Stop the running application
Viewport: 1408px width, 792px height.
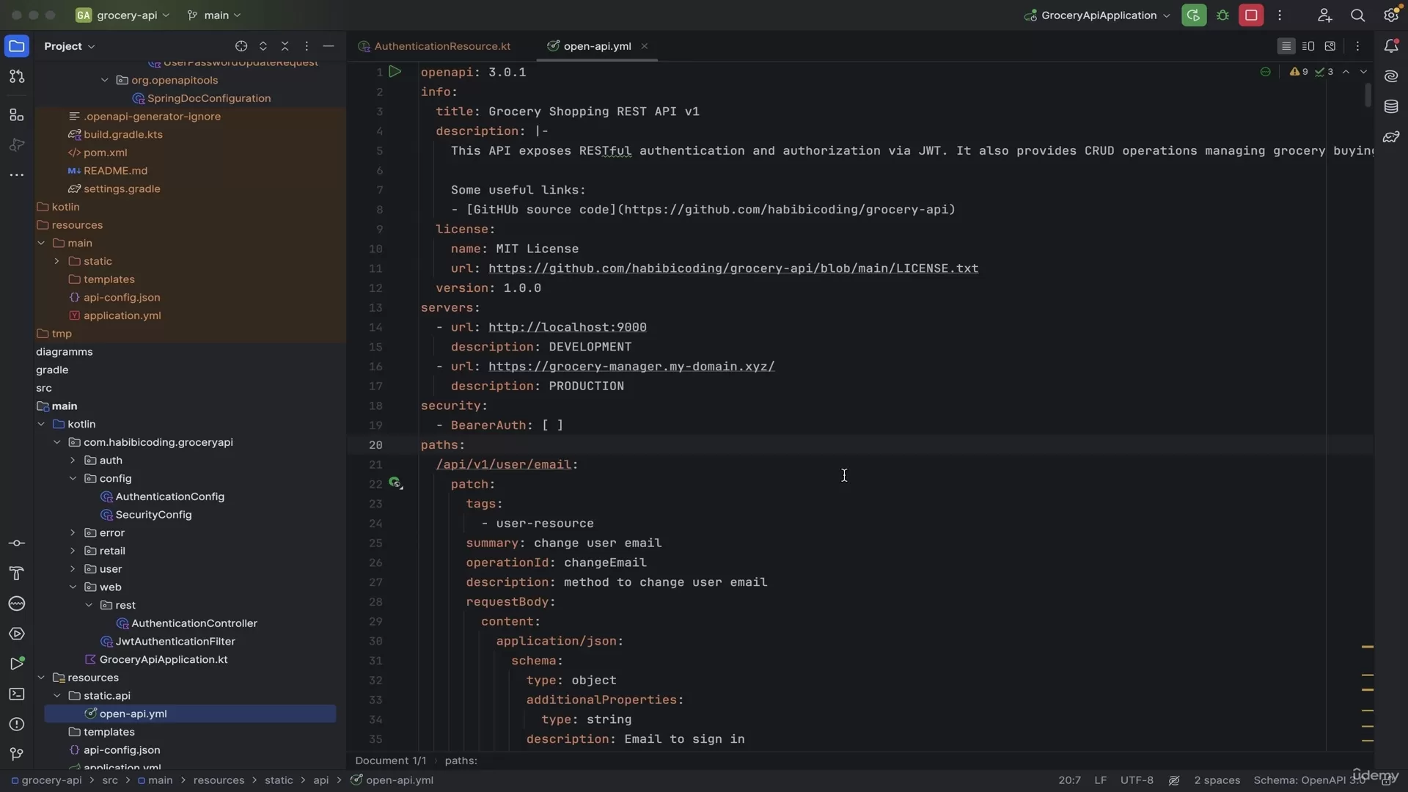1252,15
